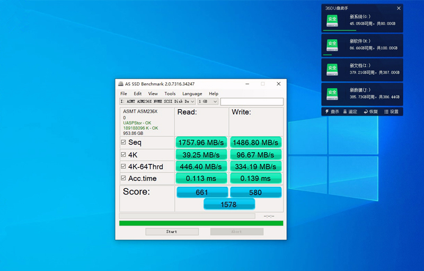Click the empty text field beside size dropdown

coord(252,101)
